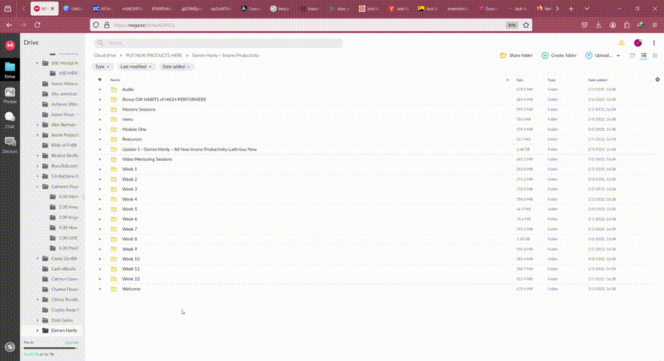Open the Type filter dropdown
The height and width of the screenshot is (361, 664).
[x=102, y=66]
